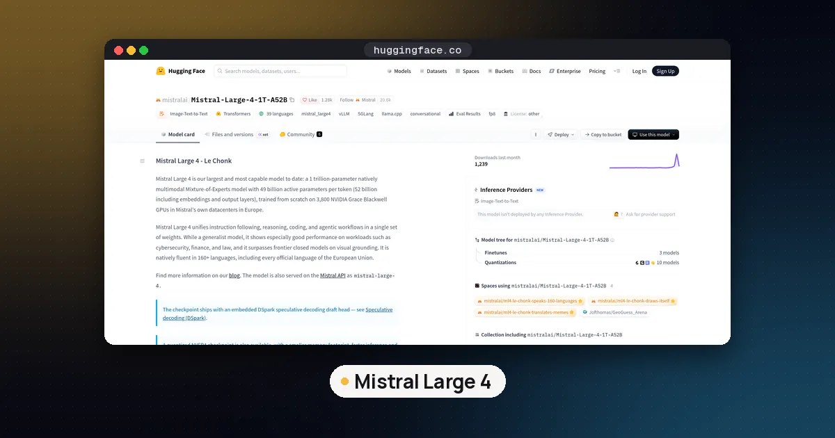Click the Quantizations label

(x=500, y=263)
